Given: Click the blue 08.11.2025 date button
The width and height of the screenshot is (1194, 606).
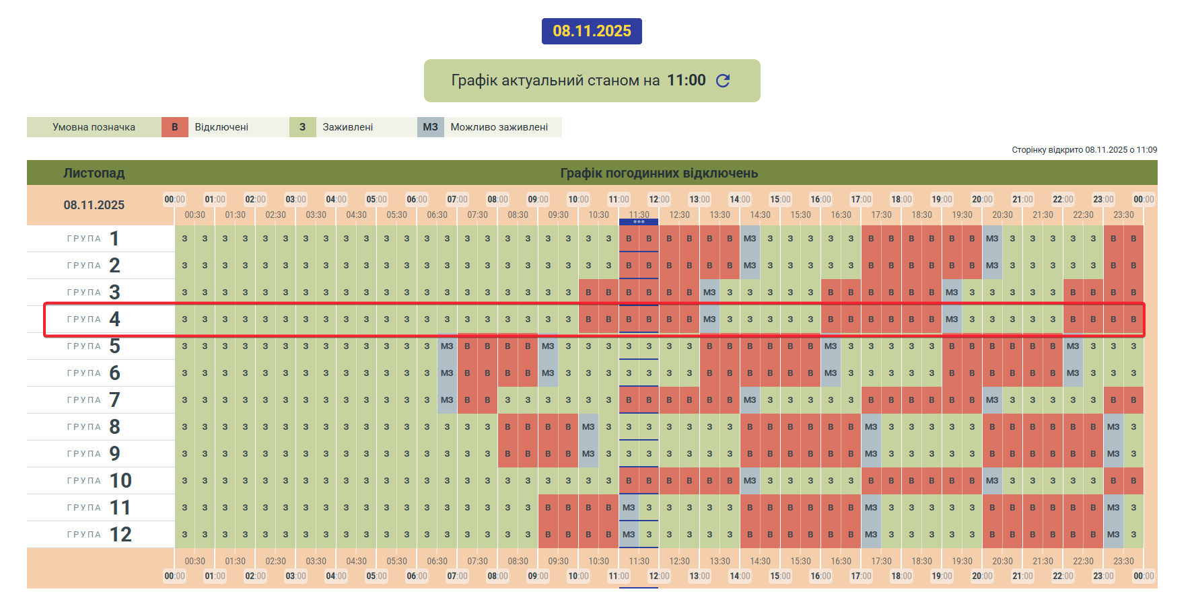Looking at the screenshot, I should [x=592, y=31].
